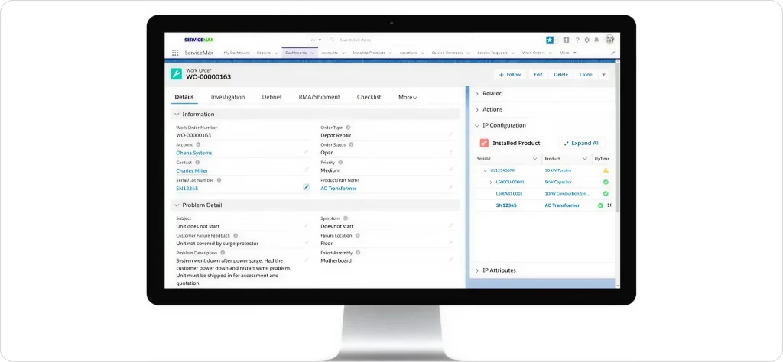783x362 pixels.
Task: Open the navigation bar More menu
Action: tap(568, 53)
